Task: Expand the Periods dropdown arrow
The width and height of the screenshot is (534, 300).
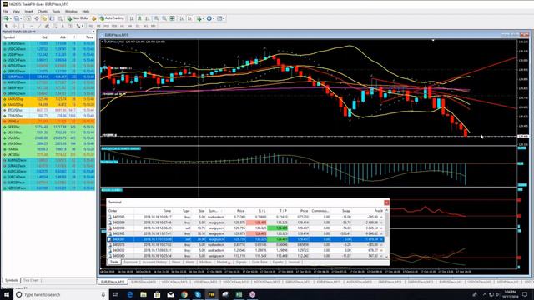Action: point(214,18)
